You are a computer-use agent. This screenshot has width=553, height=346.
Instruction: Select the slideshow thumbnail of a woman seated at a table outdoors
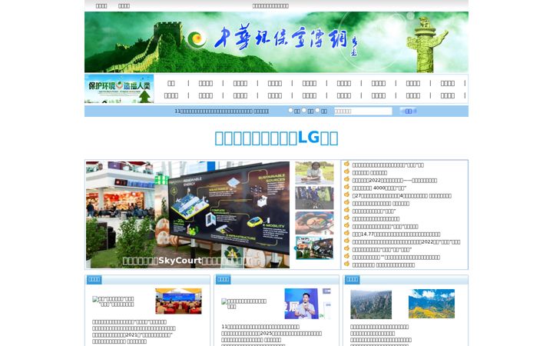pyautogui.click(x=314, y=173)
